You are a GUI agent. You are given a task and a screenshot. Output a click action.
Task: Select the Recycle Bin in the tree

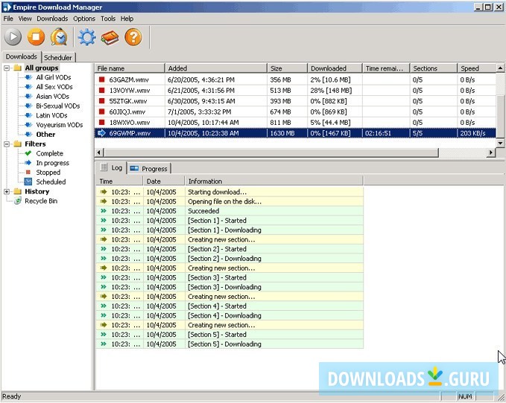[x=40, y=201]
